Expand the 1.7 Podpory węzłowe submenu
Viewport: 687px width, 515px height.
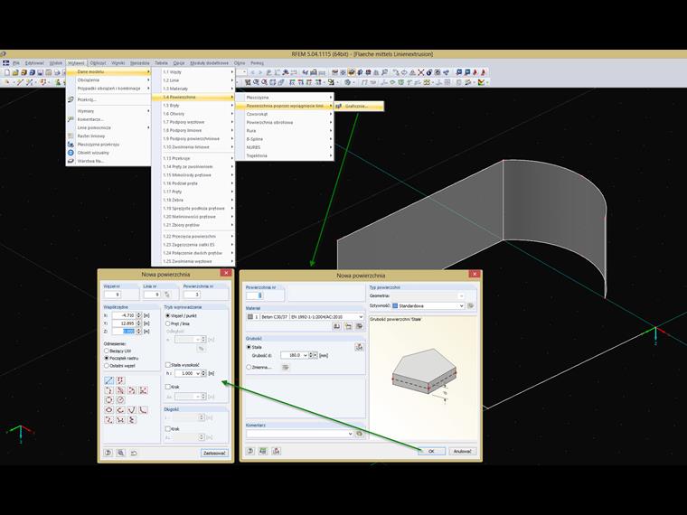193,122
